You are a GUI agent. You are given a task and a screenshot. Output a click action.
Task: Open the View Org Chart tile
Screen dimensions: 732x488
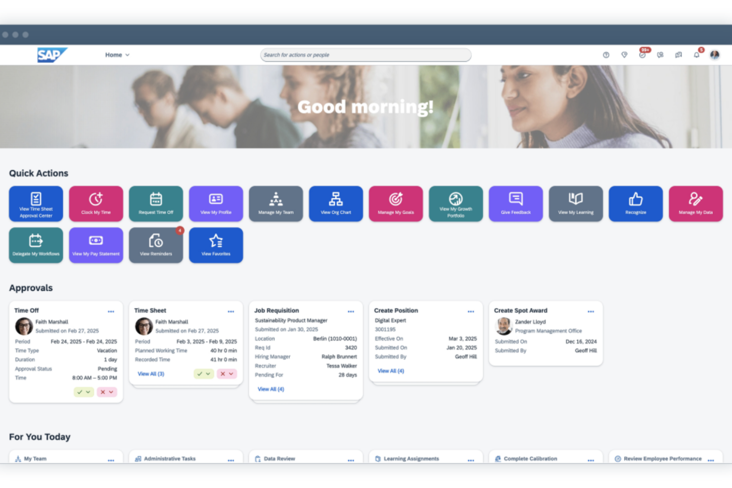[x=336, y=203]
